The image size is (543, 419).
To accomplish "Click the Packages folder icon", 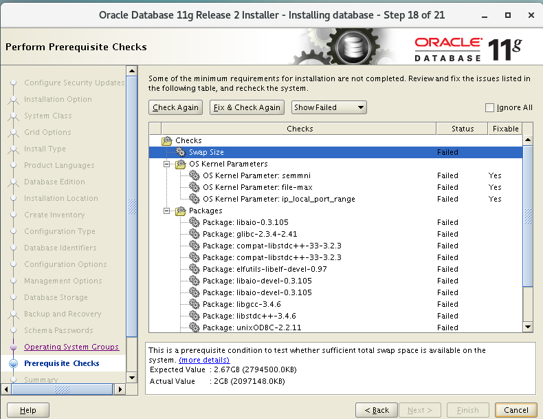I will [180, 211].
